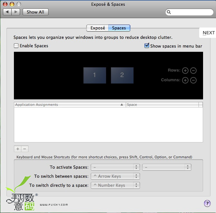216x213 pixels.
Task: Add a row with the Rows plus icon
Action: coord(185,71)
